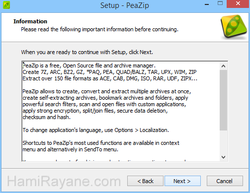The height and width of the screenshot is (193, 250).
Task: Click the line 'Extract over 150 file formats'
Action: [110, 78]
